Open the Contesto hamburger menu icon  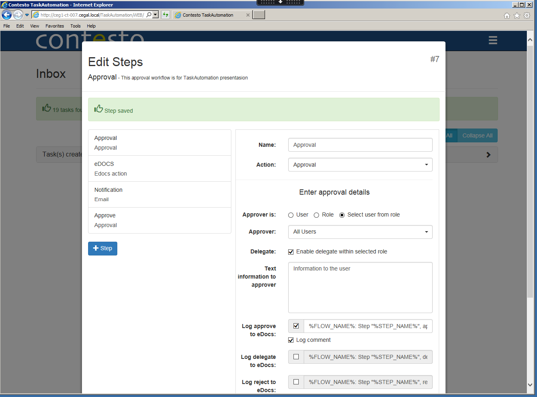(x=493, y=40)
